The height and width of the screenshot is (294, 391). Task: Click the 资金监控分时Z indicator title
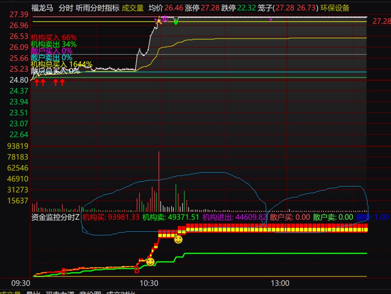click(55, 217)
